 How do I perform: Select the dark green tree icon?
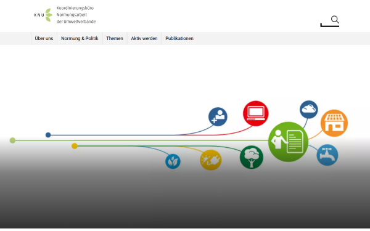click(252, 157)
